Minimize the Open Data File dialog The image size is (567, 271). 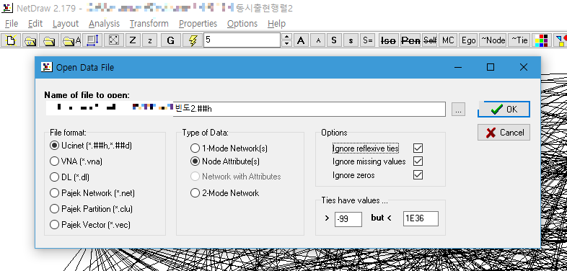(x=458, y=67)
